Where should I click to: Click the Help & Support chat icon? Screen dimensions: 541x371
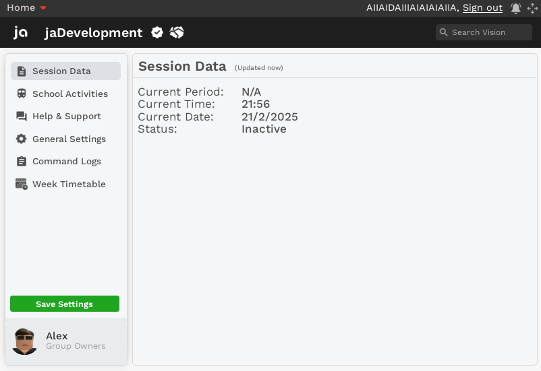(x=22, y=116)
